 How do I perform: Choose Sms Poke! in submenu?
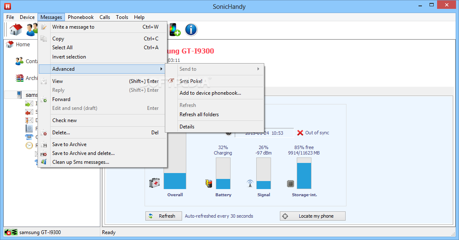click(215, 81)
